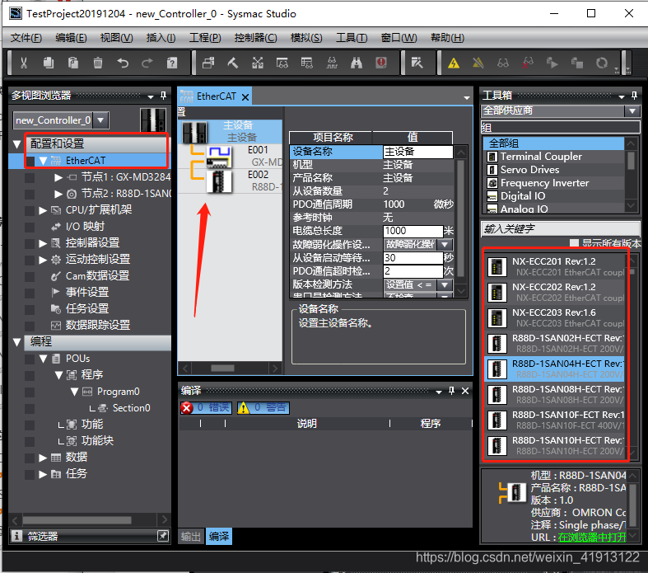Select NX-ECC201 Rev:1.2 device in toolbox
Viewport: 648px width, 573px height.
pyautogui.click(x=555, y=267)
